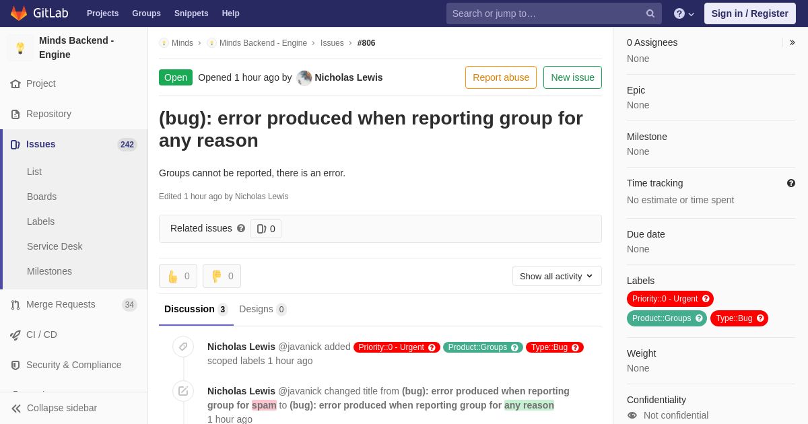
Task: Open Minds Backend - Engine breadcrumb link
Action: 263,43
